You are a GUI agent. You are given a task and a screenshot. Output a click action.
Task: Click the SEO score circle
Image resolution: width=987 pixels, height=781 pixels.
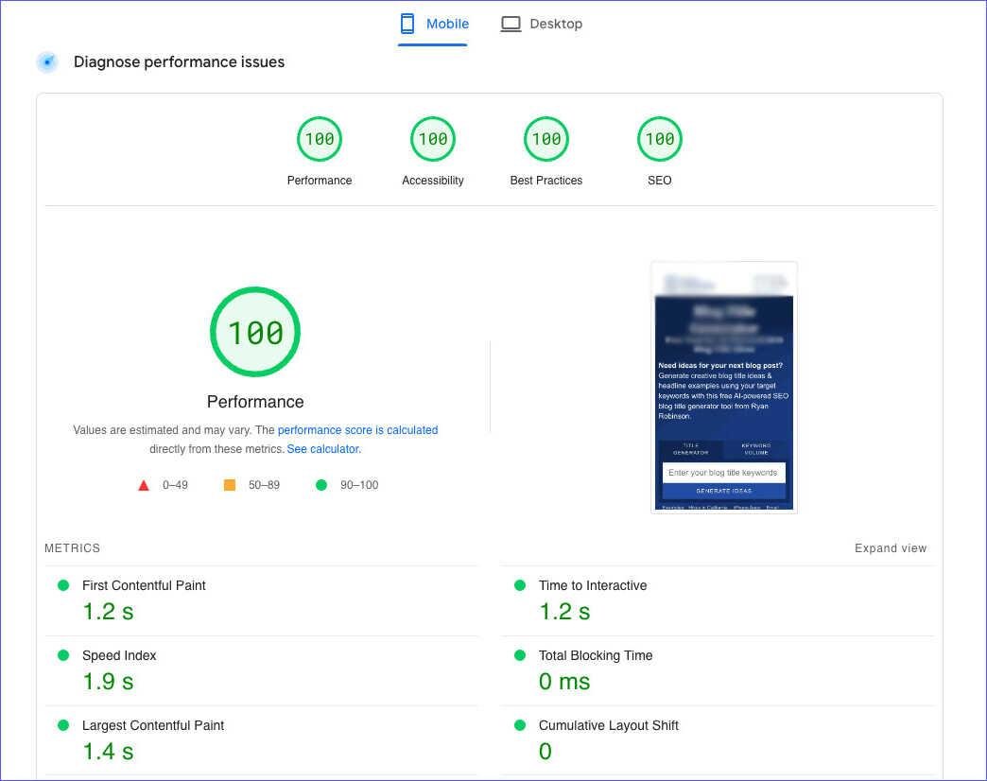click(x=659, y=138)
